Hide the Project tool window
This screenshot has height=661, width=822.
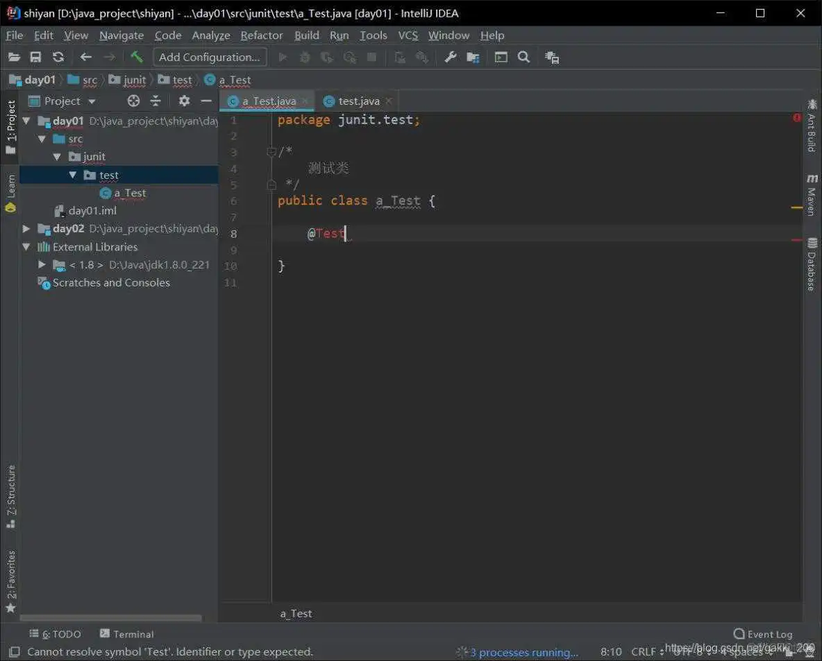[206, 101]
